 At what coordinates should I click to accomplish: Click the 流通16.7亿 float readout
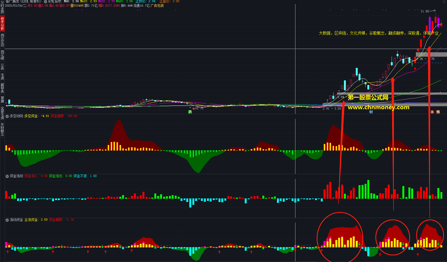click(142, 6)
